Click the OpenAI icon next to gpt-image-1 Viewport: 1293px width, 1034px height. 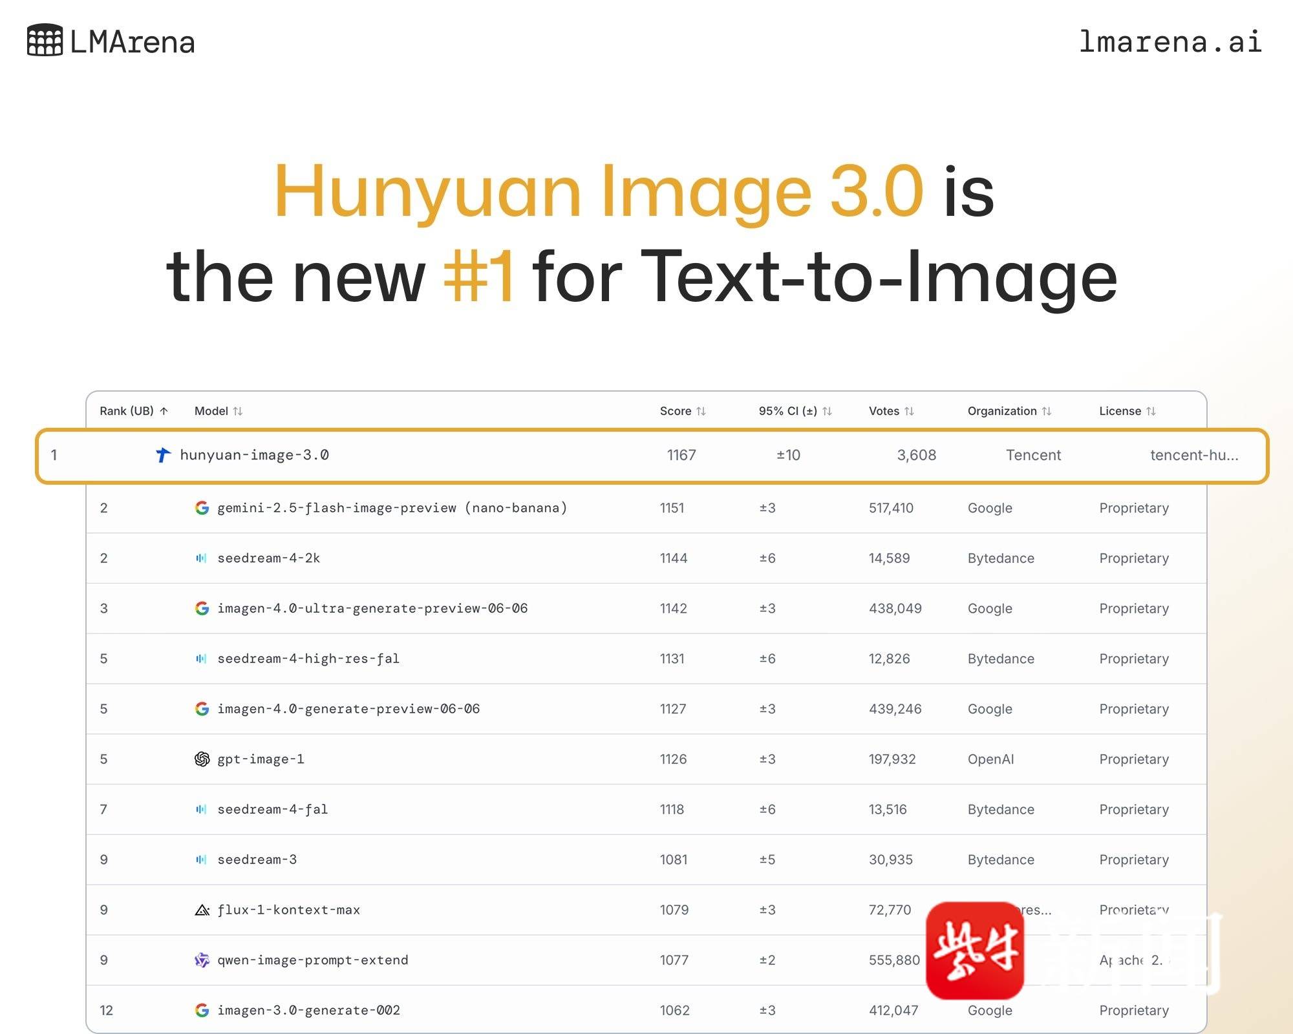[x=202, y=759]
